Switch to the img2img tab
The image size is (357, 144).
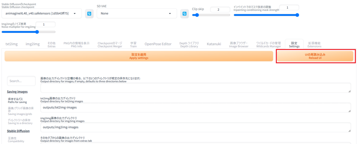tap(32, 44)
